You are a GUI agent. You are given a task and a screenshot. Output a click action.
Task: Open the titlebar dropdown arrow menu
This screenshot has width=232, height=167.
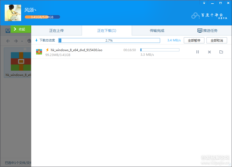click(x=204, y=3)
